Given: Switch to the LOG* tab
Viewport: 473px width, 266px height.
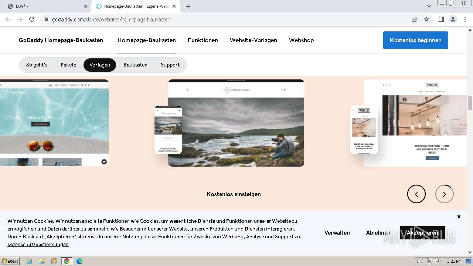Looking at the screenshot, I should pyautogui.click(x=47, y=6).
